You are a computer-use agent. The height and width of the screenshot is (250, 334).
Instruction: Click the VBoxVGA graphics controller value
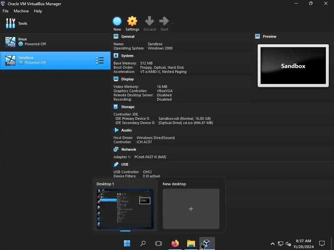click(165, 91)
